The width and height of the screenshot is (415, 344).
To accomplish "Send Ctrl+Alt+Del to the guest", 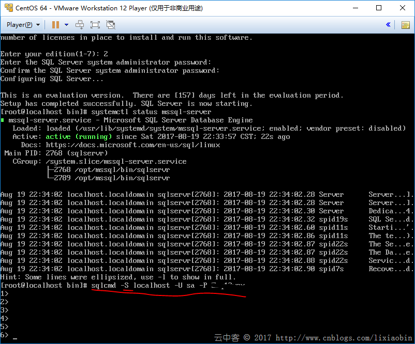I will [80, 25].
